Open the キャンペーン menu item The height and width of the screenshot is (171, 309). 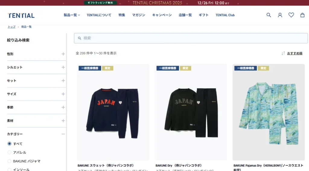point(162,15)
